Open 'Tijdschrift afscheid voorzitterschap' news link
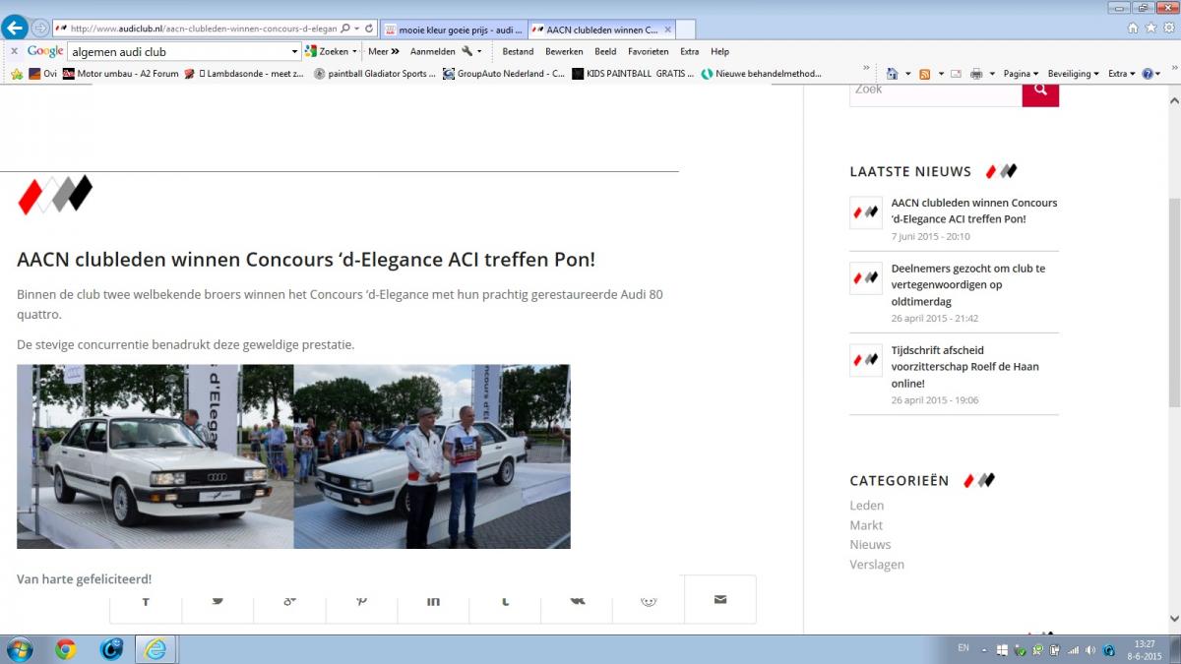The width and height of the screenshot is (1181, 664). [x=965, y=366]
